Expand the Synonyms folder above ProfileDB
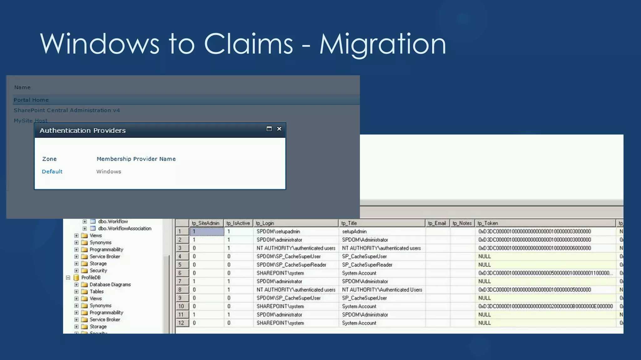The width and height of the screenshot is (641, 360). (76, 242)
